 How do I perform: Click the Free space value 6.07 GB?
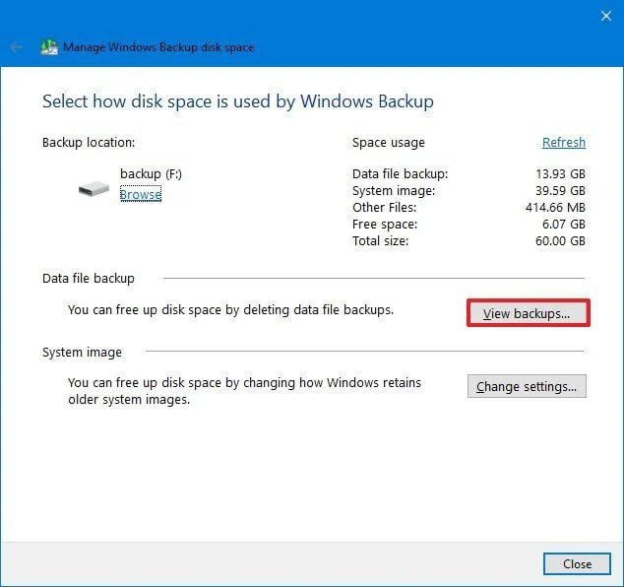(566, 225)
